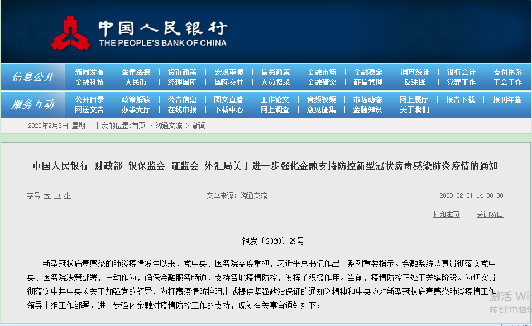Image resolution: width=532 pixels, height=326 pixels.
Task: Open the 工作论文 section
Action: coord(275,100)
